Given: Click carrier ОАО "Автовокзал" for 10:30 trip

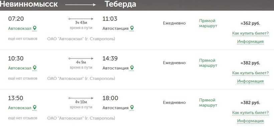Looking at the screenshot, I should pyautogui.click(x=81, y=79).
